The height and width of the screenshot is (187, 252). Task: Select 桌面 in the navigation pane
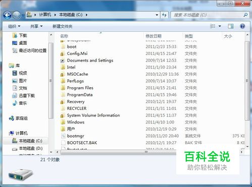[20, 43]
